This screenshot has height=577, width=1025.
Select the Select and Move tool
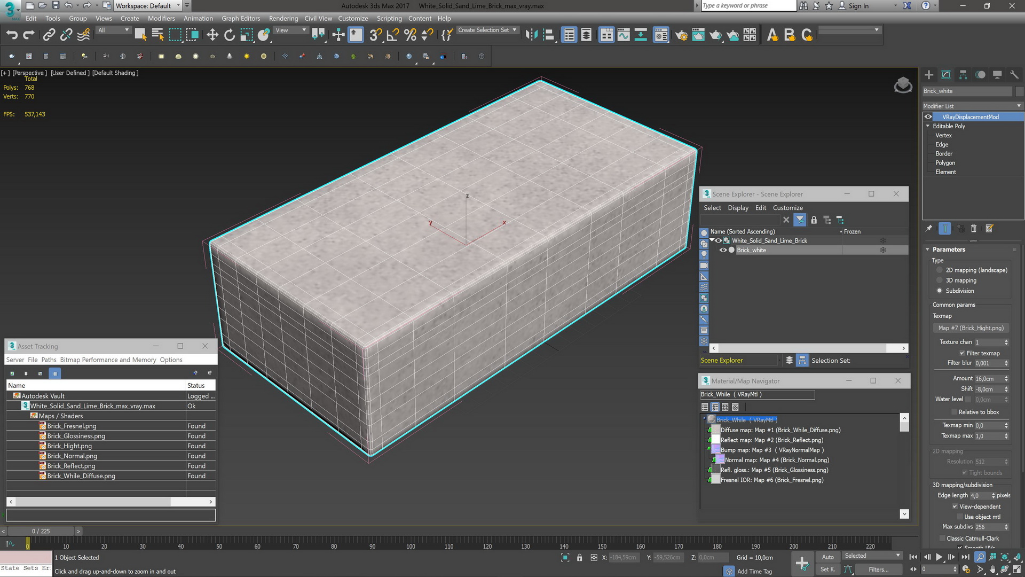(x=212, y=35)
